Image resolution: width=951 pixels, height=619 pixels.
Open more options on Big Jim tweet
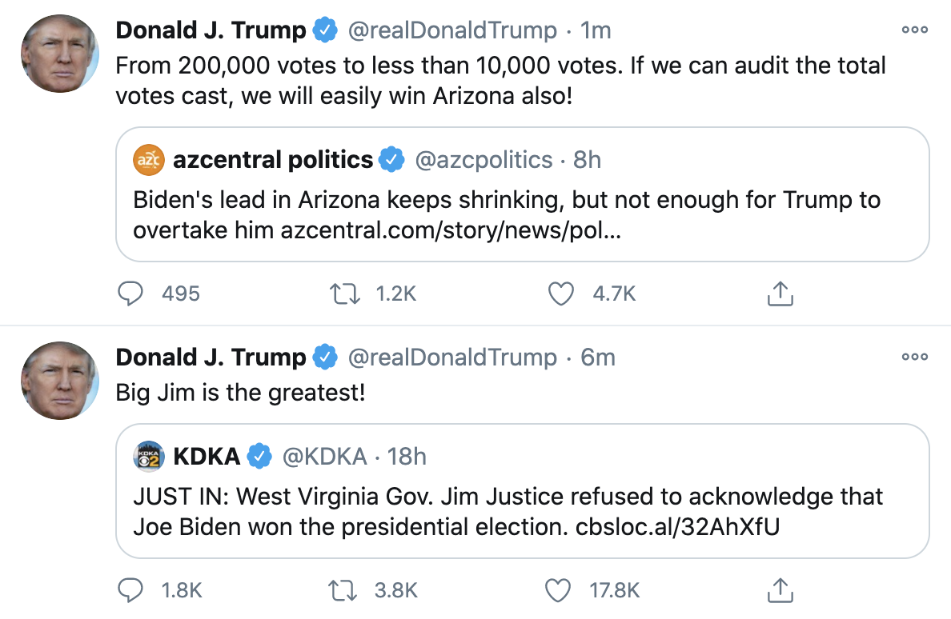[x=914, y=357]
